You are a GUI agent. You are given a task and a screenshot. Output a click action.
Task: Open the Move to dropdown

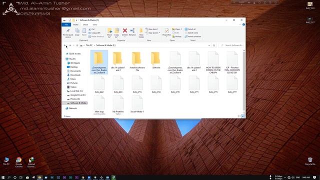coord(109,33)
